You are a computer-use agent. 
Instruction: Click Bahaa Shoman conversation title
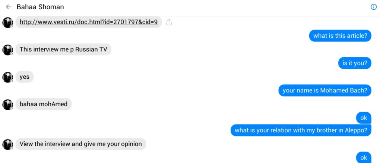point(40,7)
